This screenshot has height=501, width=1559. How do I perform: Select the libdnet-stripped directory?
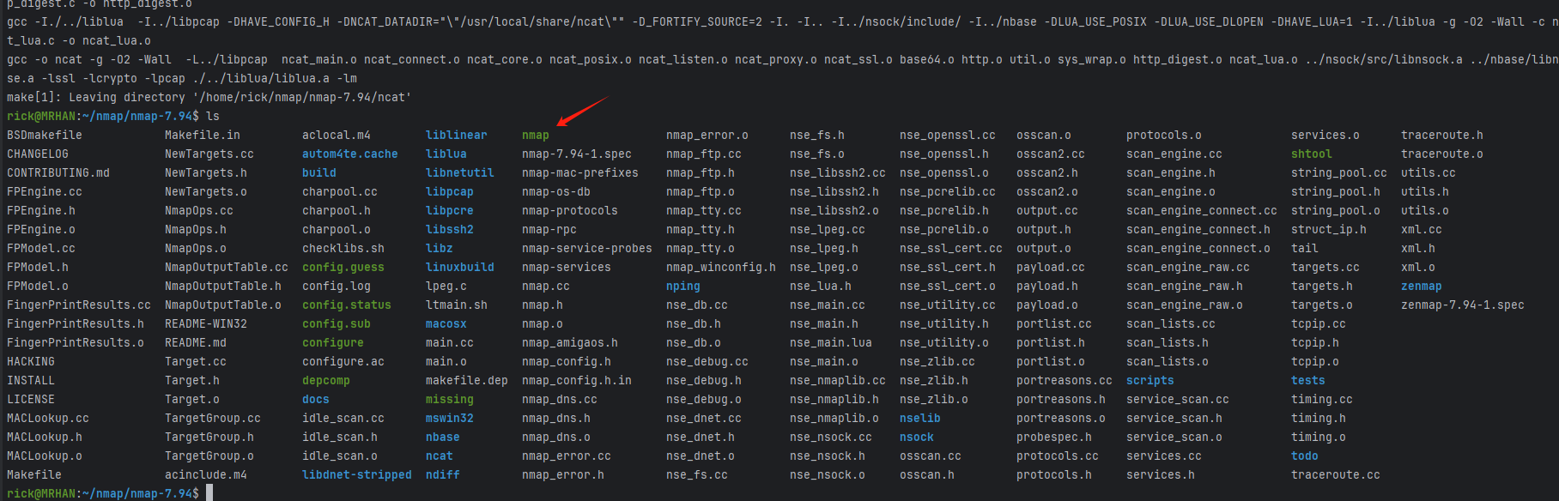[356, 475]
